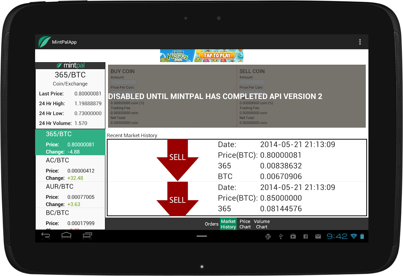
Task: Tap the MintPalApp title text
Action: 64,42
